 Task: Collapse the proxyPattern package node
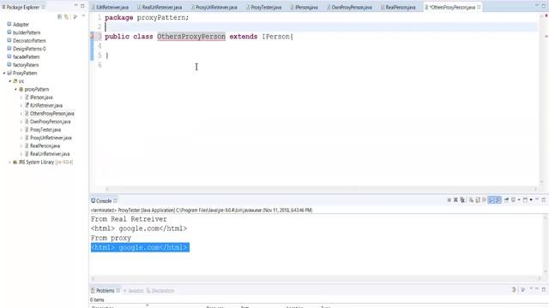(15, 89)
